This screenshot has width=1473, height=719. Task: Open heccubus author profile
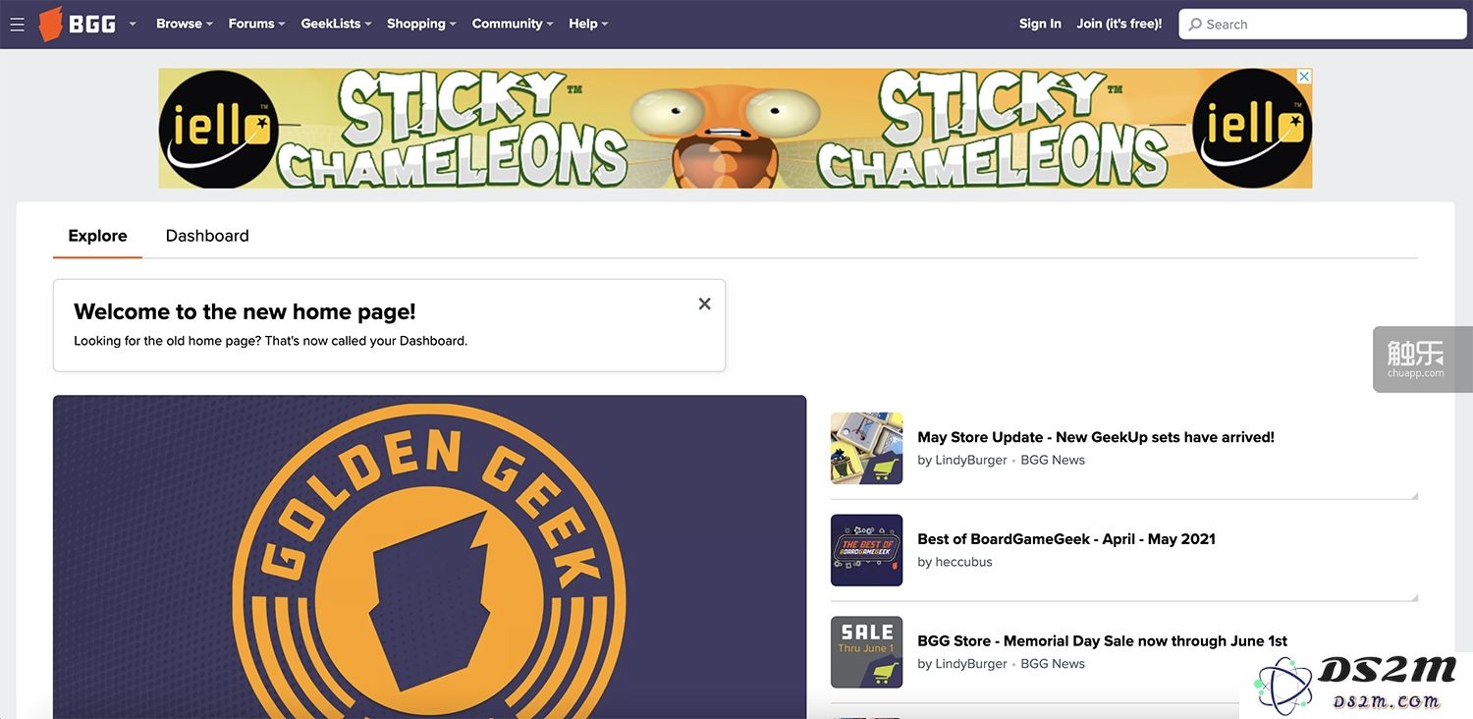tap(963, 562)
